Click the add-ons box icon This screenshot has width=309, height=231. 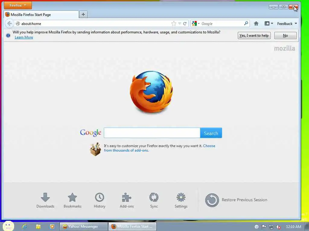tap(95, 149)
